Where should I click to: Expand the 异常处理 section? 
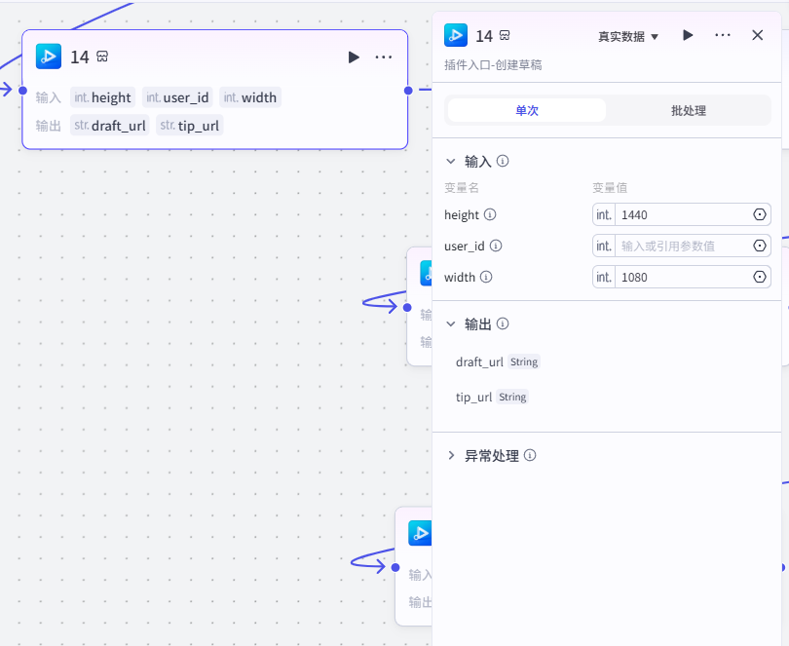(x=451, y=456)
